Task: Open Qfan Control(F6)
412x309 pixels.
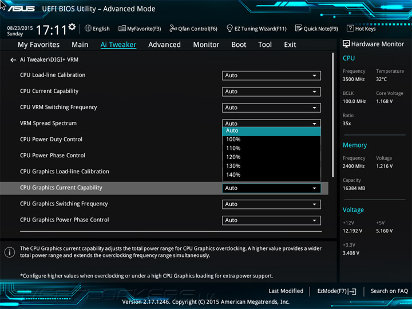Action: pyautogui.click(x=193, y=29)
